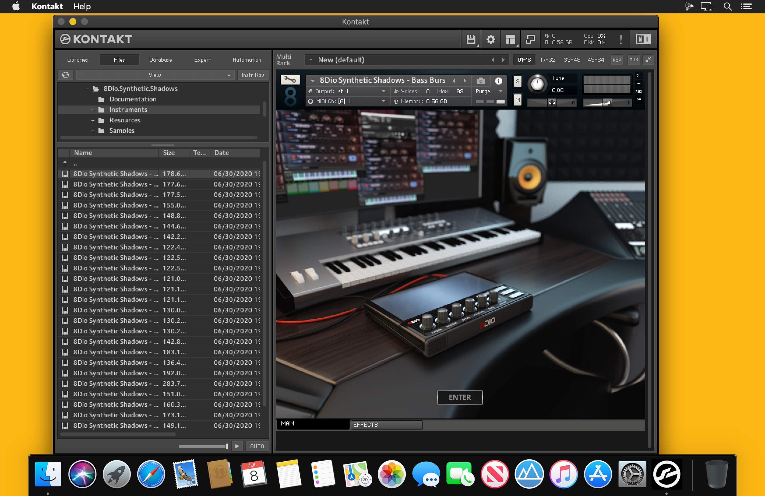
Task: Click the refresh icon in Files browser
Action: [x=66, y=75]
